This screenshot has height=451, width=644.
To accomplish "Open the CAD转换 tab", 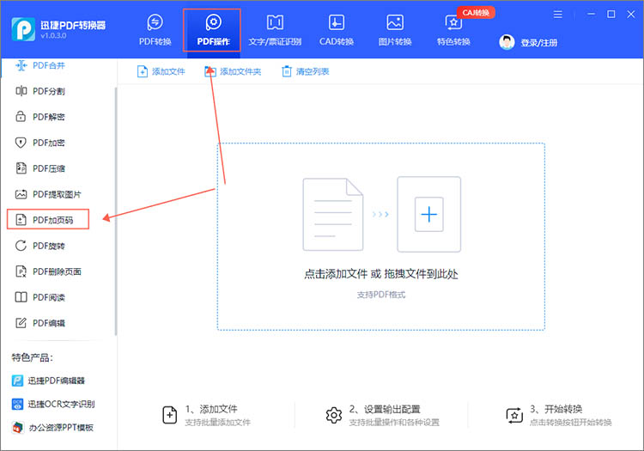I will click(337, 30).
